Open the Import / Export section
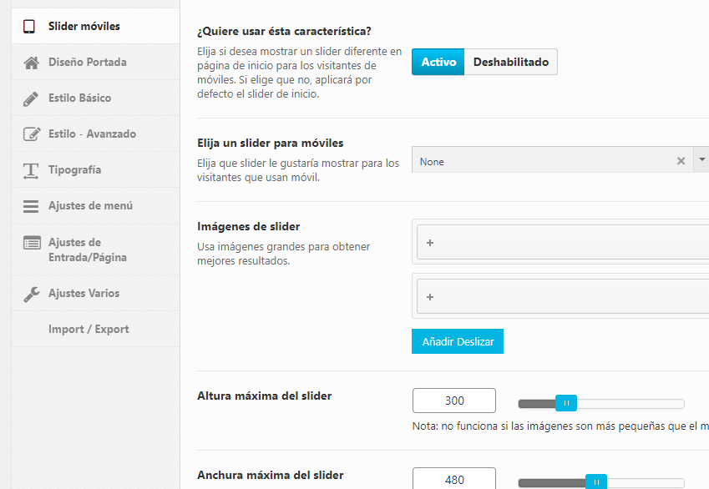The width and height of the screenshot is (709, 489). pos(89,329)
